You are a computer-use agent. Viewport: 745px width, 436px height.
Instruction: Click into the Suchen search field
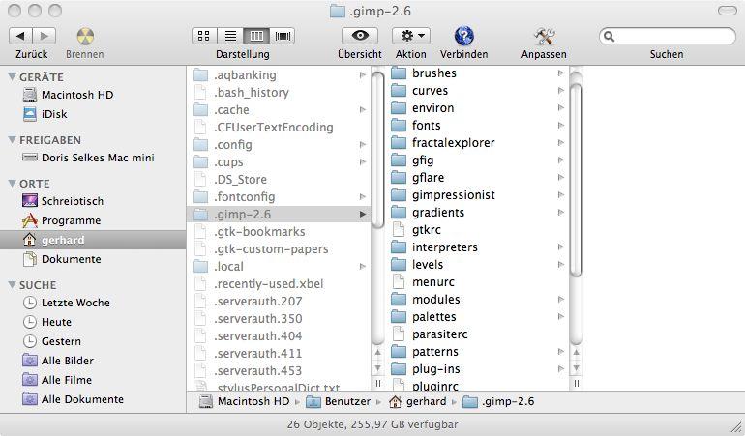coord(667,36)
